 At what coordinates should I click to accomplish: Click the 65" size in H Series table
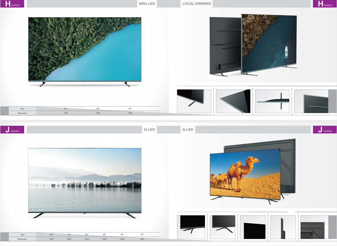pyautogui.click(x=66, y=108)
